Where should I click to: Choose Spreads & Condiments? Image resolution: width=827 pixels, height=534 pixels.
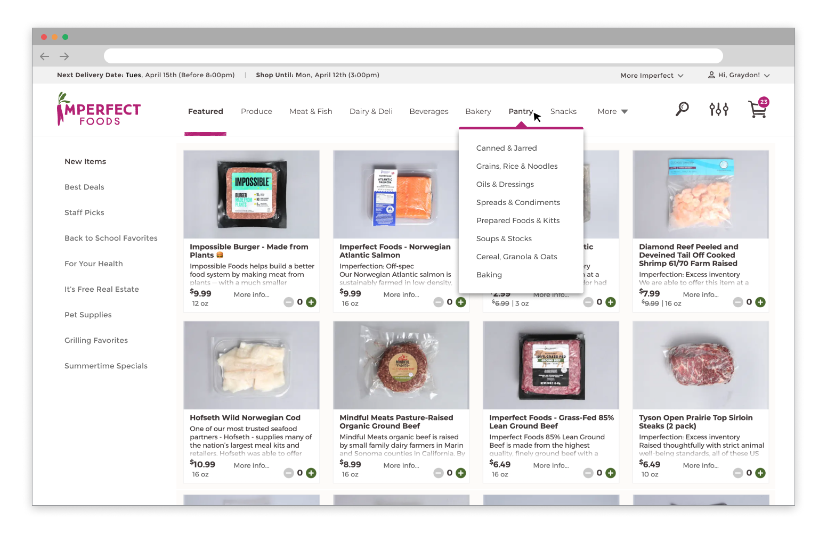point(518,202)
